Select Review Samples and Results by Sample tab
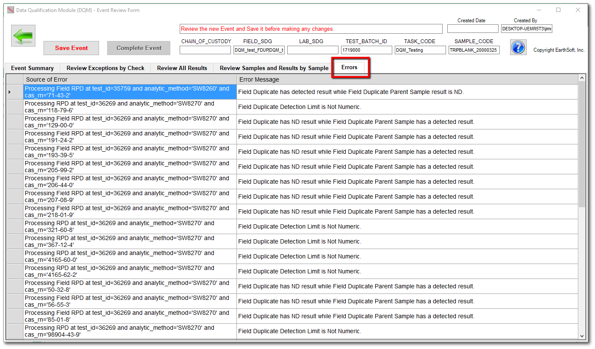 click(274, 68)
